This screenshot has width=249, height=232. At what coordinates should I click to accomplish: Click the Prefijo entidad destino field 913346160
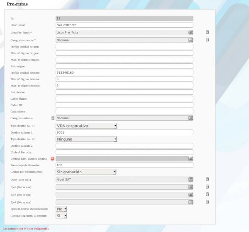pyautogui.click(x=124, y=73)
